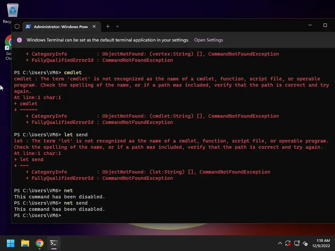Screen dimensions: 335x251
Task: Close the Administrator PowerShell tab
Action: click(x=94, y=26)
